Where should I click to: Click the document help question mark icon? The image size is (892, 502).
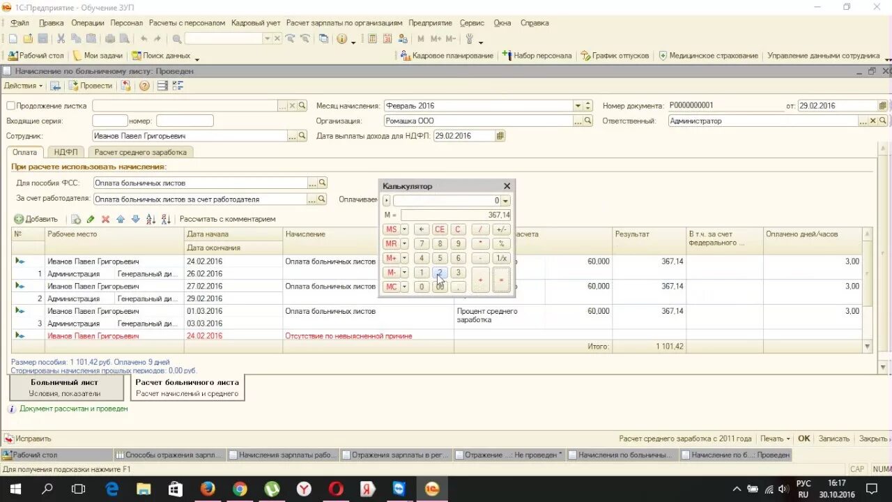[144, 86]
